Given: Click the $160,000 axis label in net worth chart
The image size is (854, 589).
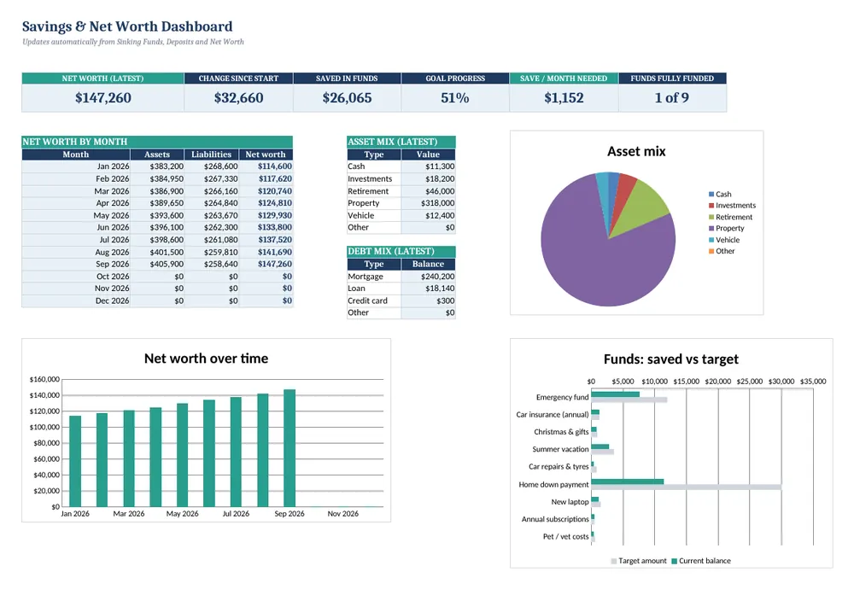Looking at the screenshot, I should pyautogui.click(x=44, y=379).
